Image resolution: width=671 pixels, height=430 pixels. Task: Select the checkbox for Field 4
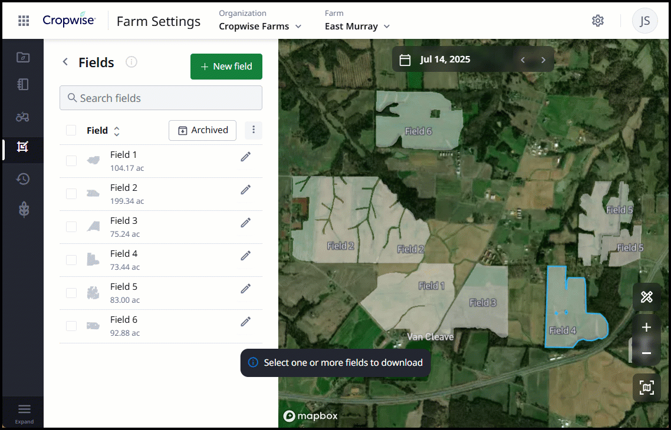click(x=71, y=259)
